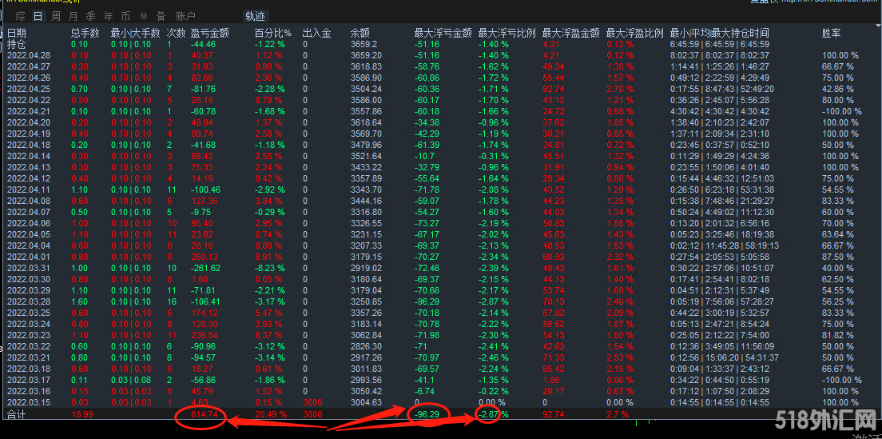
Task: Click the 轨迹 track button
Action: (x=255, y=16)
